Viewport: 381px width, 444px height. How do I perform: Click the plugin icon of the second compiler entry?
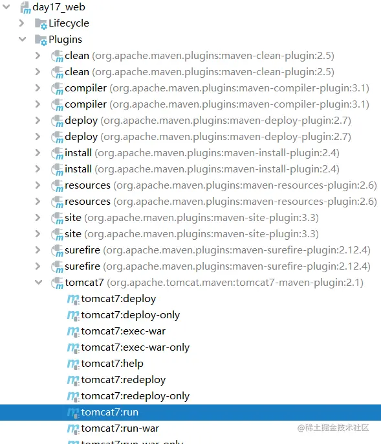coord(58,105)
